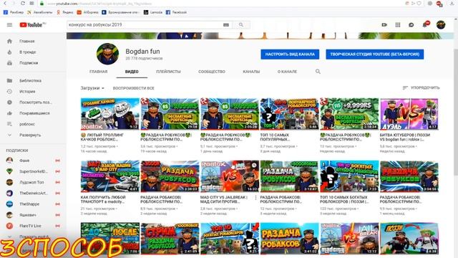Open the browser speed dial grid icon
458x258 pixels.
click(x=31, y=3)
